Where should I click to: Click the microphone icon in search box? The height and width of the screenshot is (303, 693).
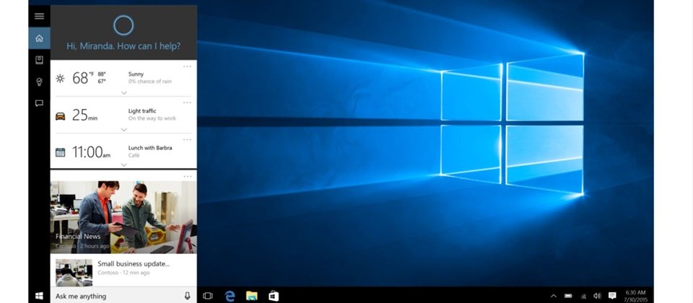click(188, 296)
